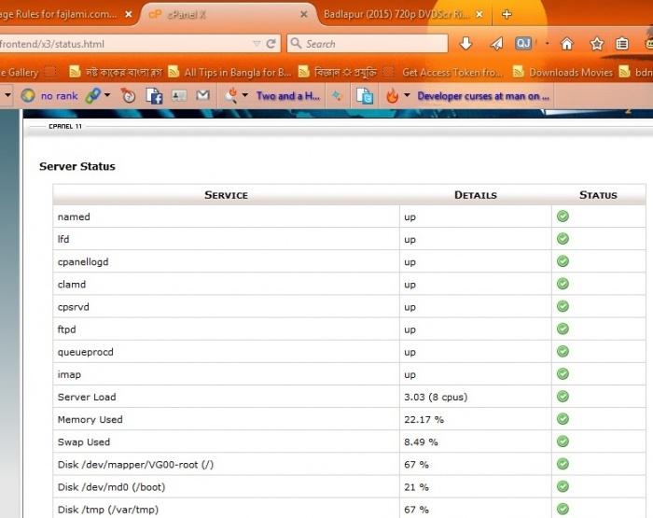Click the green status icon for Memory Used
The height and width of the screenshot is (518, 653).
[563, 419]
